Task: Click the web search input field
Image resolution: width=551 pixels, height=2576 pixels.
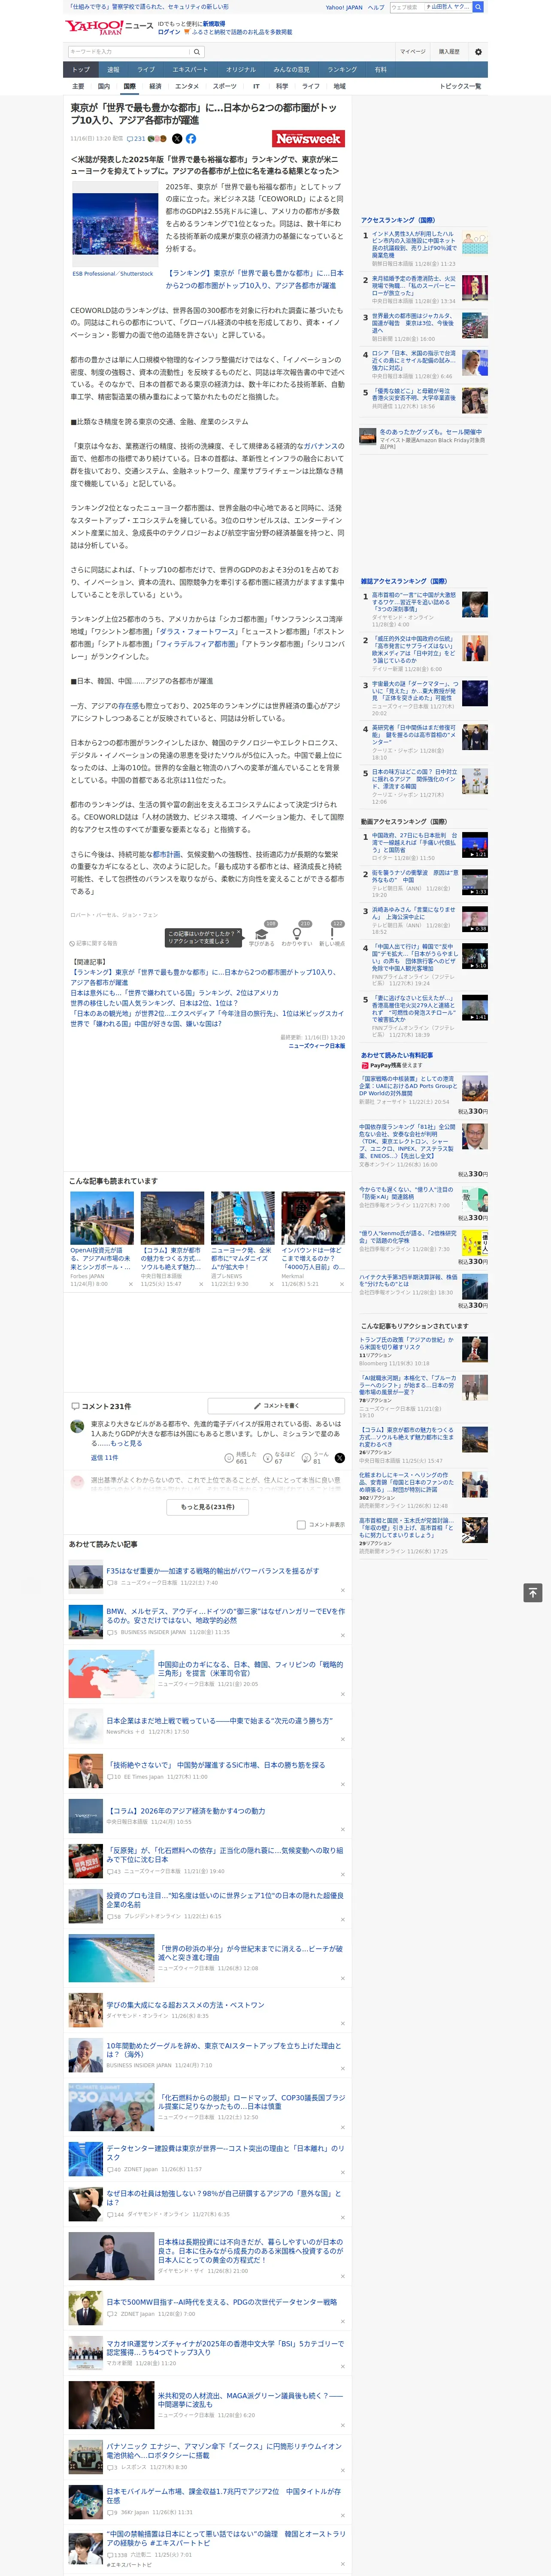Action: tap(407, 7)
